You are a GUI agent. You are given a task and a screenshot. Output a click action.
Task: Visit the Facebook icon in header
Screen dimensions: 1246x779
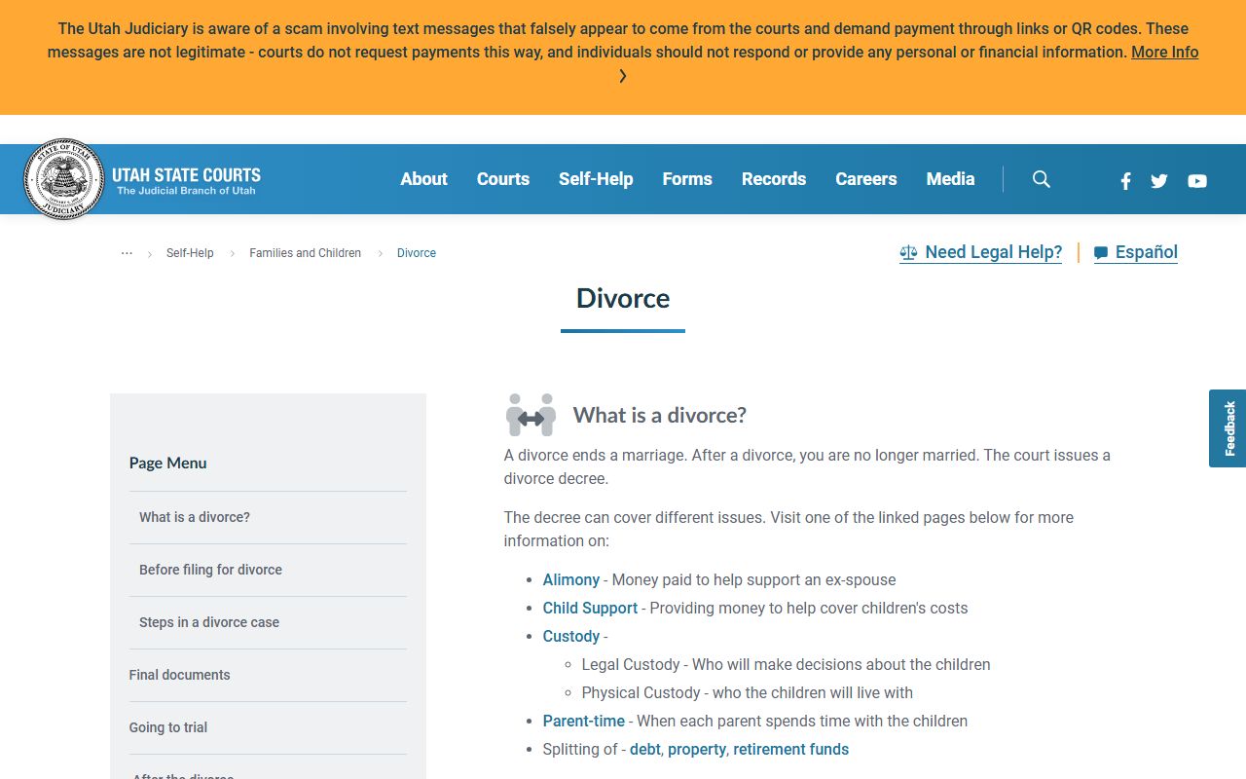[1125, 181]
